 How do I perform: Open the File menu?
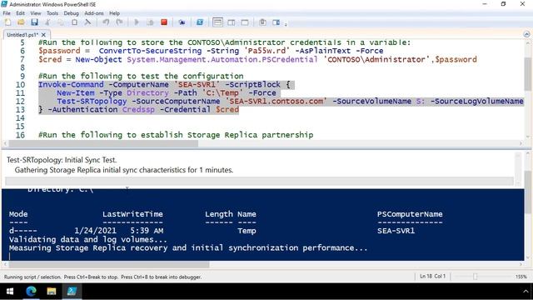click(7, 13)
